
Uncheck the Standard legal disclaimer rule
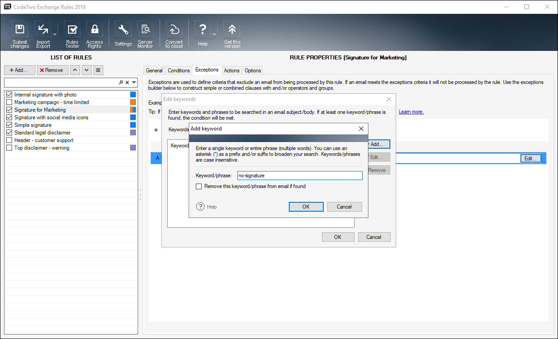(9, 133)
